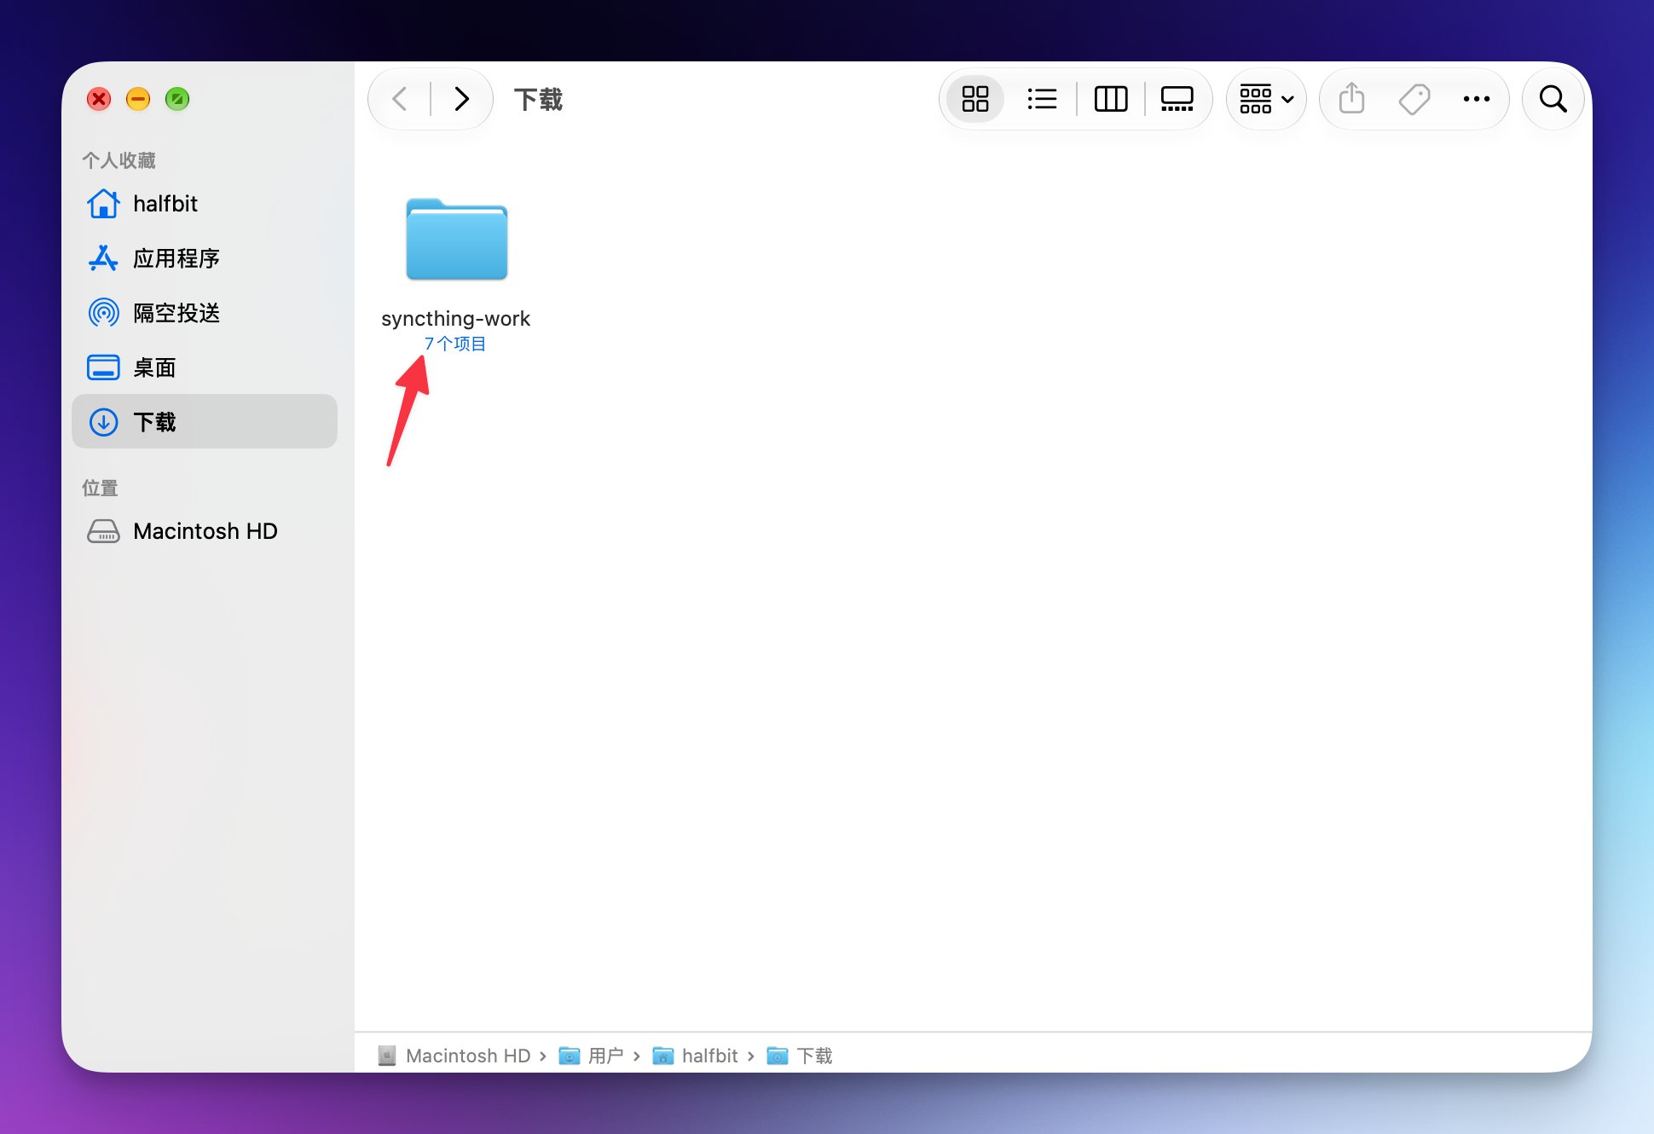Open Macintosh HD in sidebar

pyautogui.click(x=205, y=531)
